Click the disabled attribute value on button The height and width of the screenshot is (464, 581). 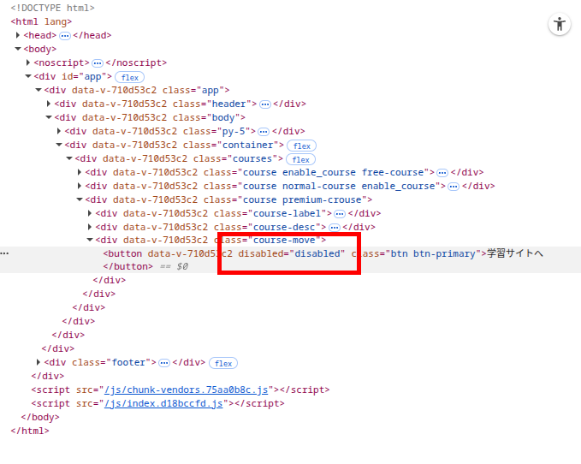coord(317,253)
